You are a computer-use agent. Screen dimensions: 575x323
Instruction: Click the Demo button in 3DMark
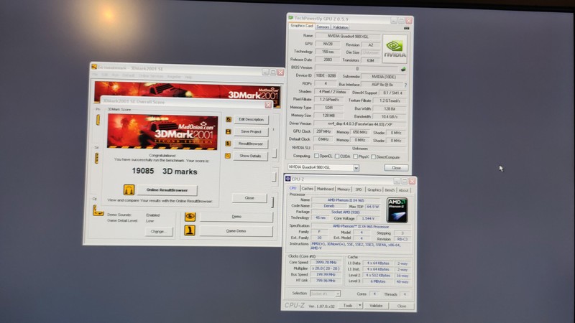point(236,217)
